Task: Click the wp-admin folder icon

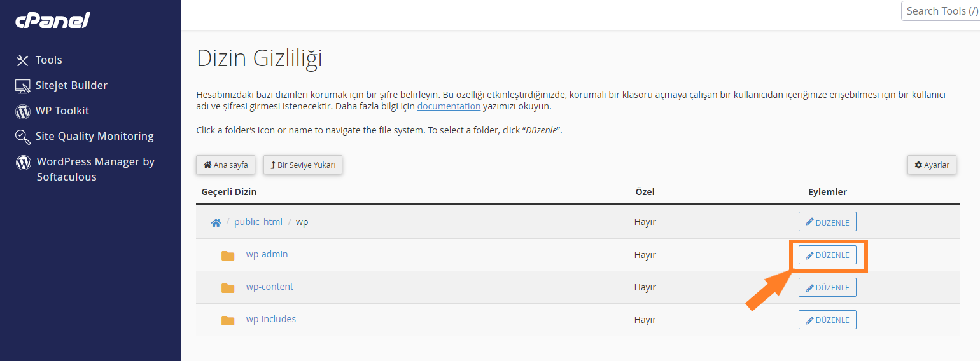Action: 228,255
